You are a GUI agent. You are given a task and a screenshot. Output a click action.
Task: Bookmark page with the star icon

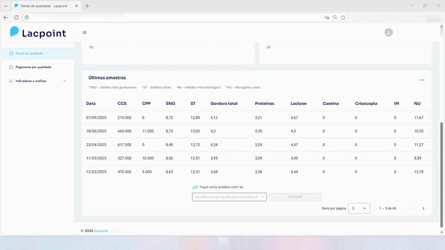click(x=343, y=17)
